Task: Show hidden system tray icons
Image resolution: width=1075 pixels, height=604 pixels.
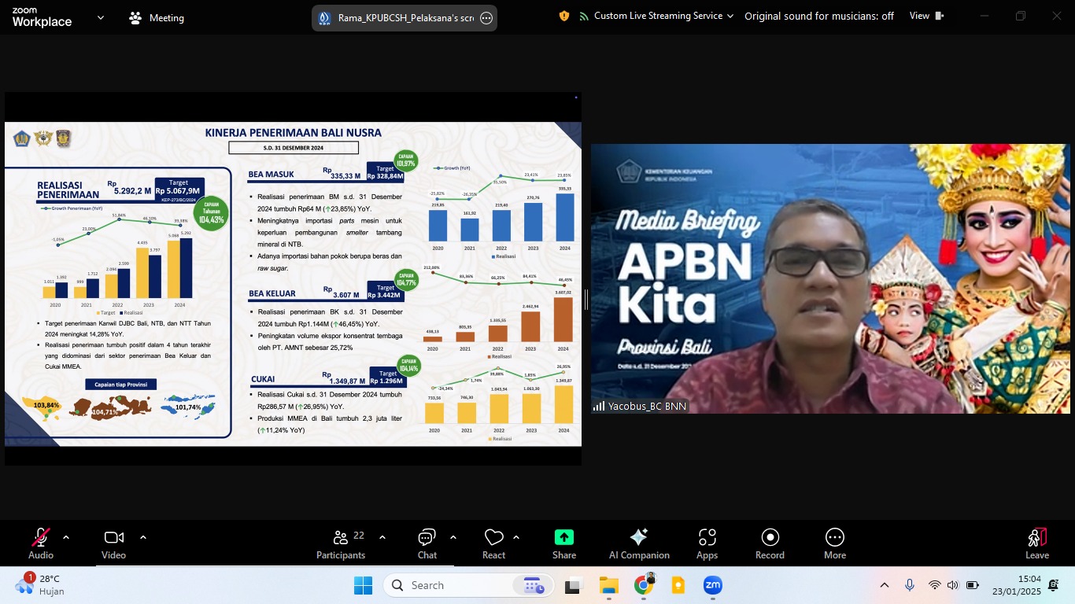Action: [x=885, y=585]
